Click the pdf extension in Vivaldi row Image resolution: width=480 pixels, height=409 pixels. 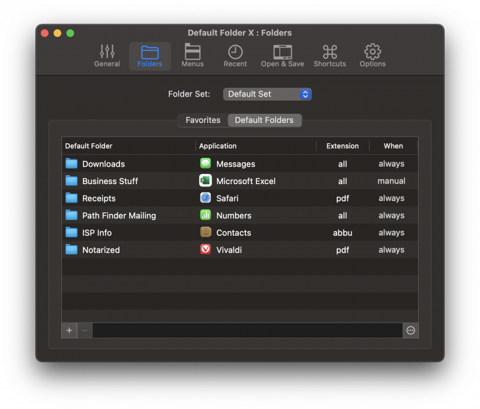(343, 250)
